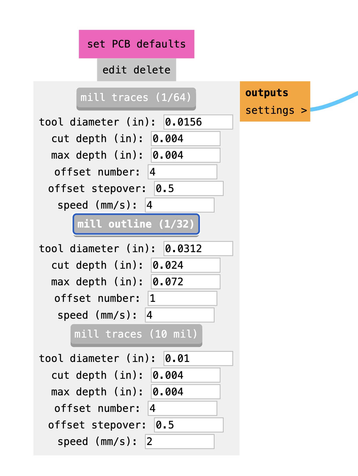Edit cut depth 0.024 field for mill outline
This screenshot has width=358, height=476.
[x=186, y=265]
